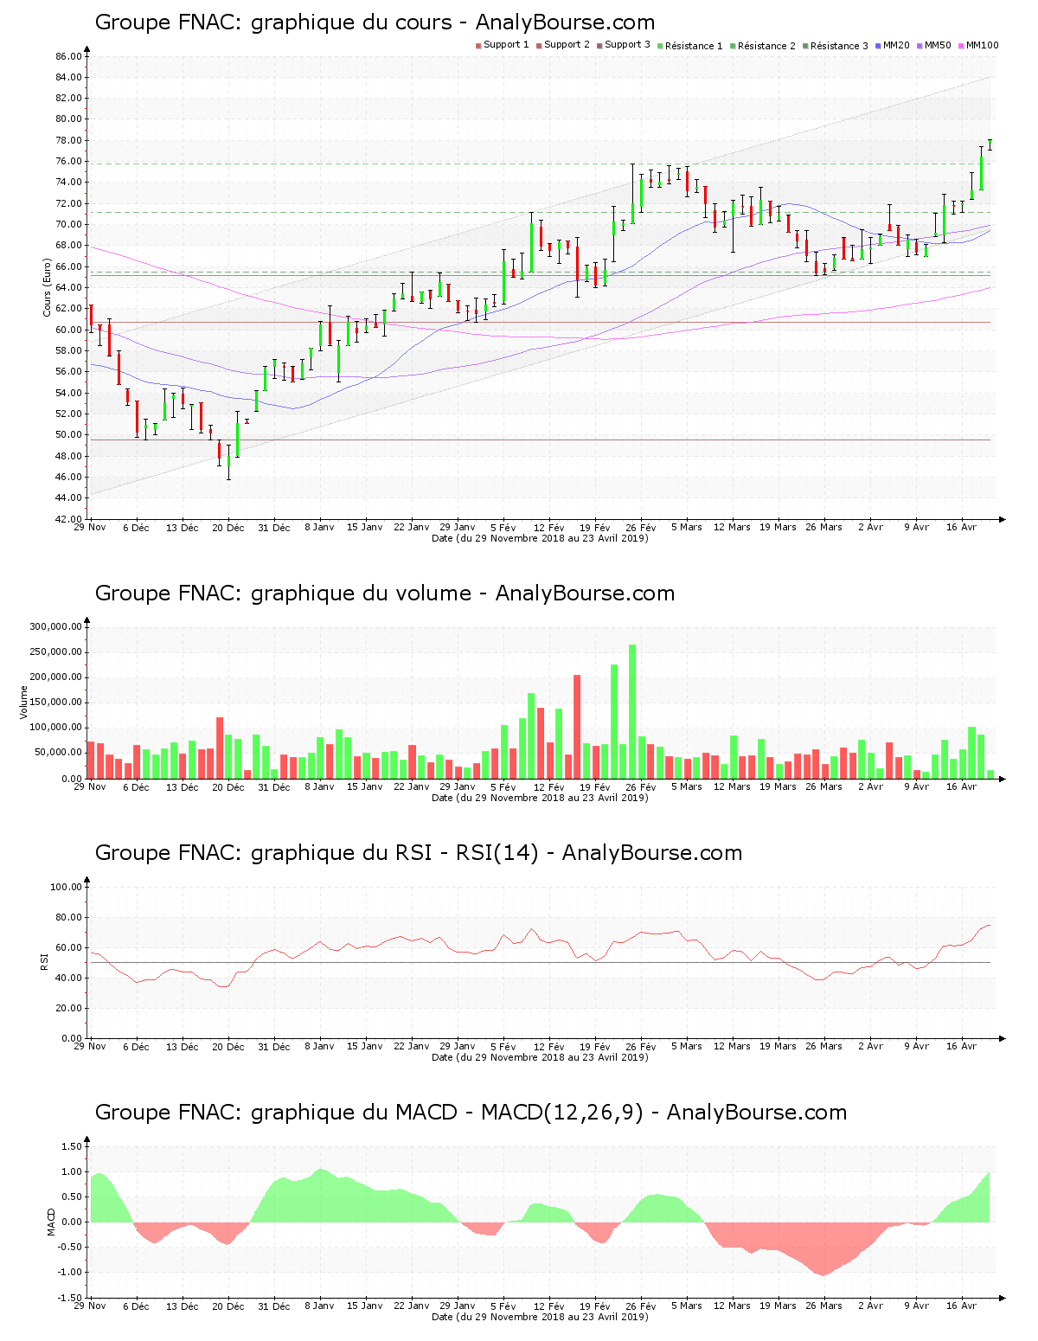
Task: Click '42.00' on the price chart axis
Action: [69, 519]
